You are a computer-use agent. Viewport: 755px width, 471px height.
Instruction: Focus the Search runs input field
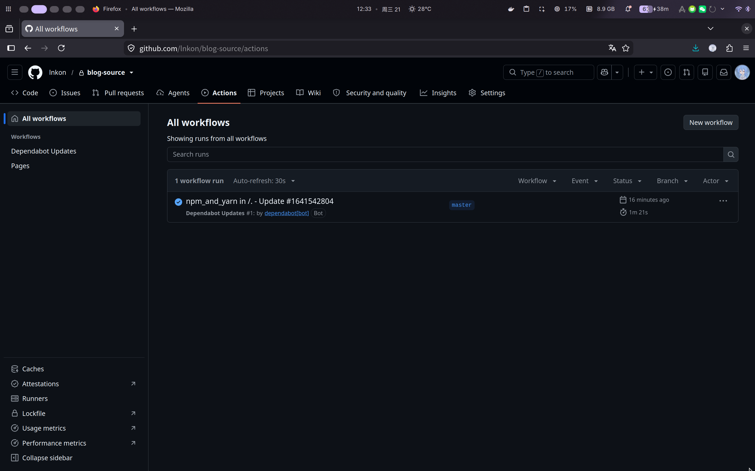click(445, 155)
